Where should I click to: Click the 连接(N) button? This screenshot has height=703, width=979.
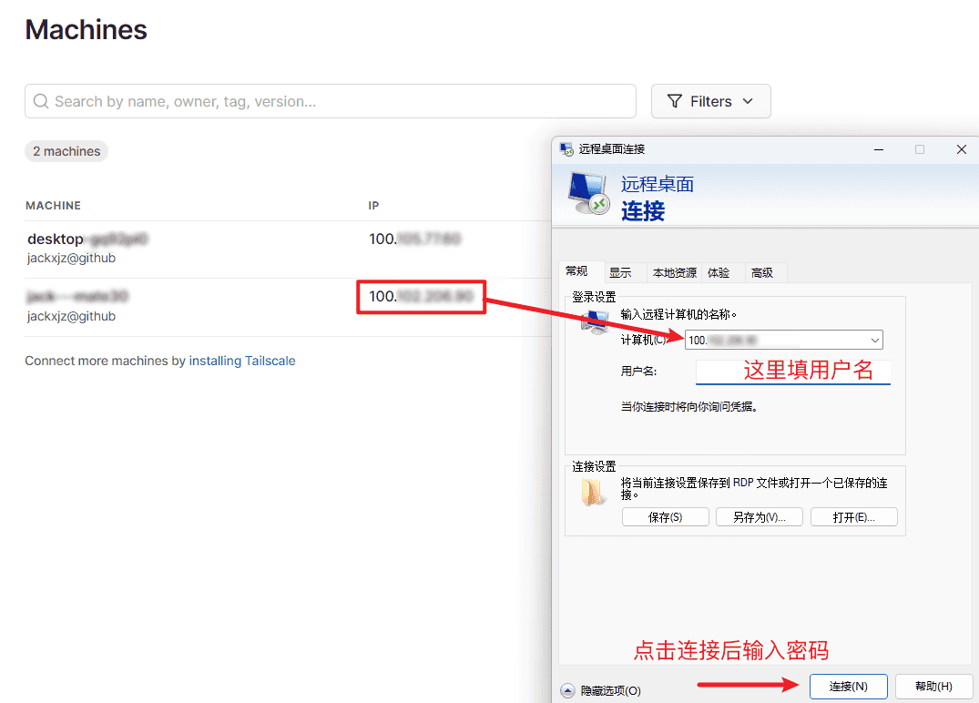pos(848,686)
